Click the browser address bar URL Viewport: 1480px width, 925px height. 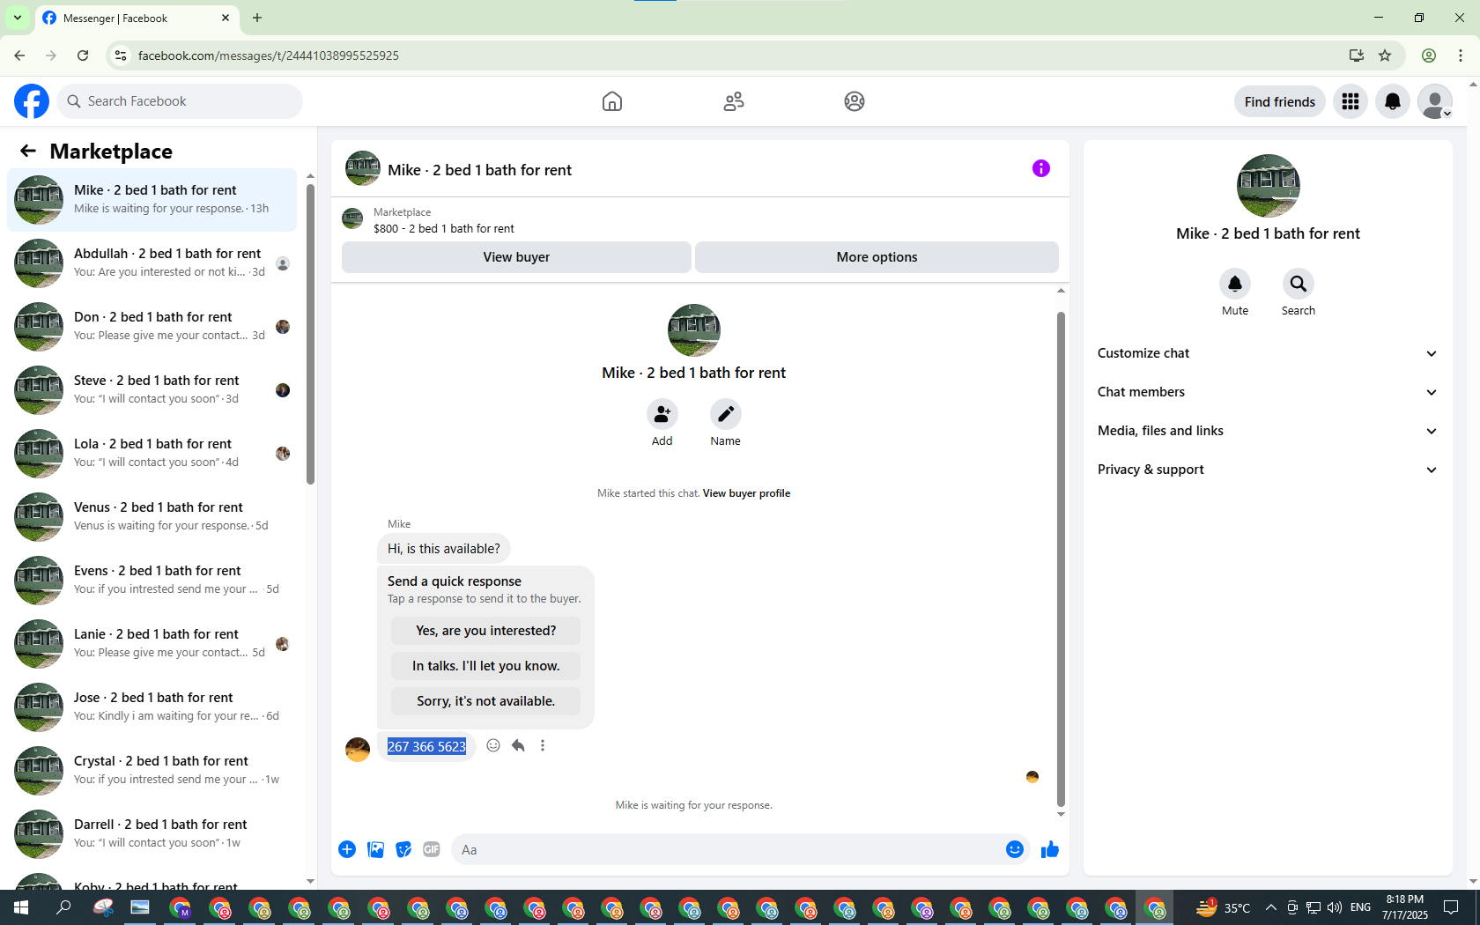268,55
